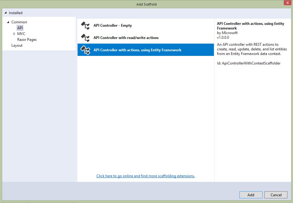The width and height of the screenshot is (293, 203).
Task: Expand the MVC tree node arrow
Action: pyautogui.click(x=14, y=34)
